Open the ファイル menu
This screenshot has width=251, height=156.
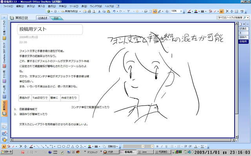click(8, 6)
